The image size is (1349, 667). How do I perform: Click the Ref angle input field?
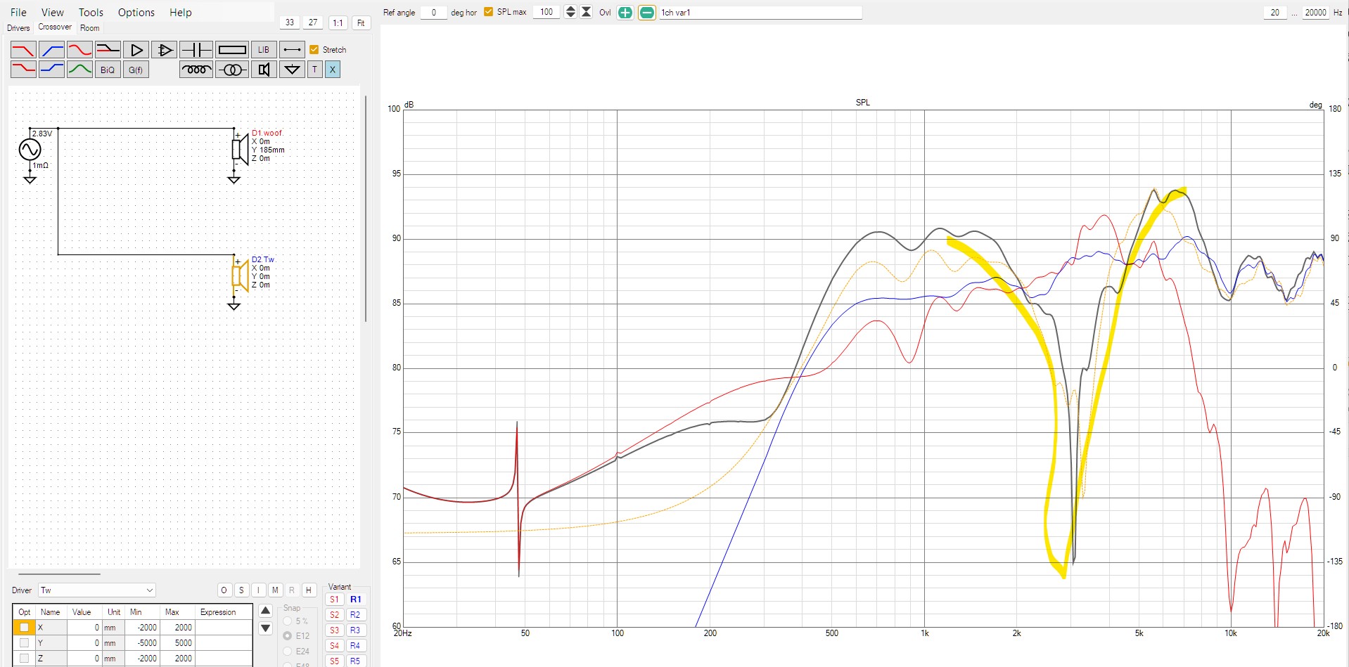(x=433, y=13)
